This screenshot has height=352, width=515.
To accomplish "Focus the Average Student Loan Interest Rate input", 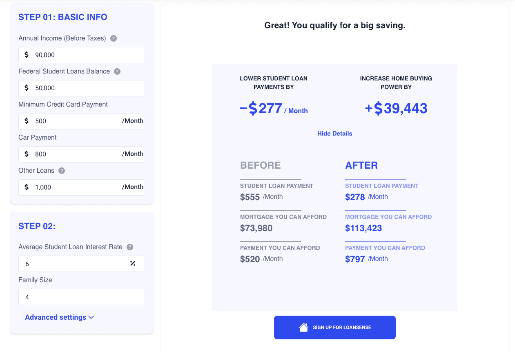I will tap(74, 264).
